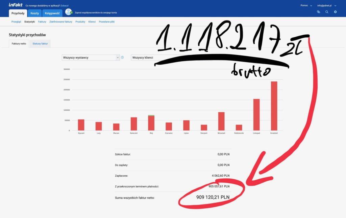
Task: Switch to the Księgowość tab
Action: [x=52, y=13]
